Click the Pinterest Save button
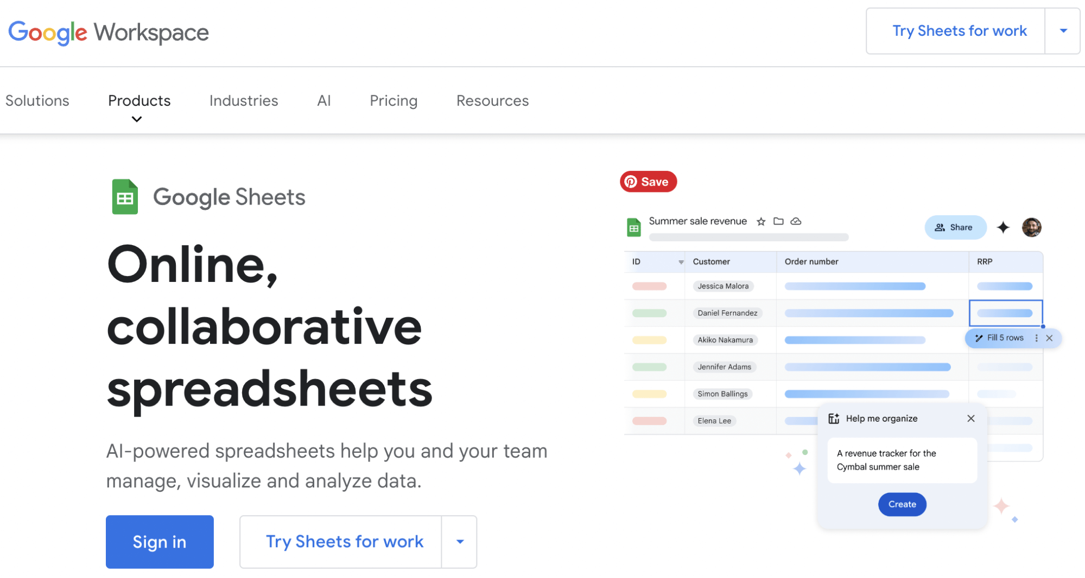The width and height of the screenshot is (1085, 578). tap(648, 182)
